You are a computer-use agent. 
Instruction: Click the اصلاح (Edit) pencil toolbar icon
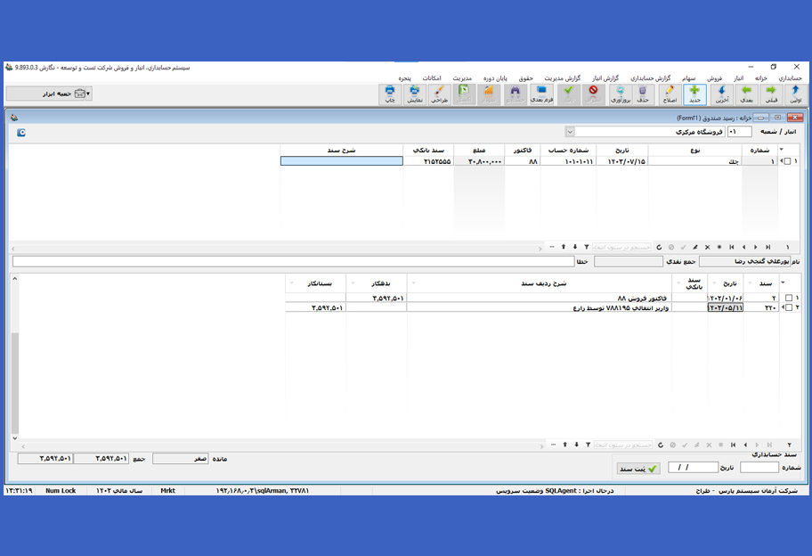(670, 94)
